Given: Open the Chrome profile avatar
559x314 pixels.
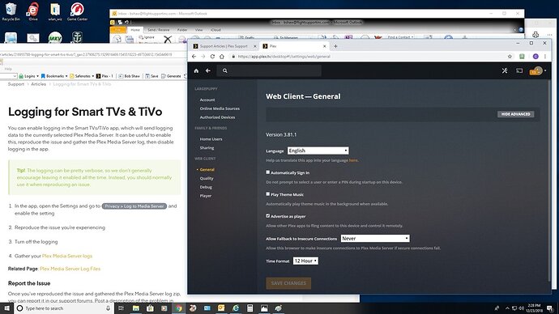Looking at the screenshot, I should click(536, 57).
